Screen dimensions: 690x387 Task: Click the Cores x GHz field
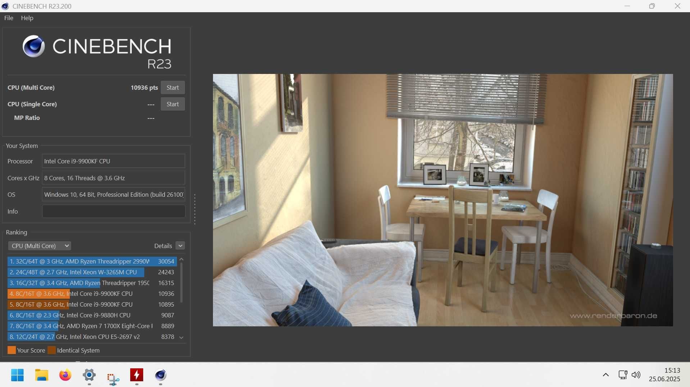tap(114, 178)
